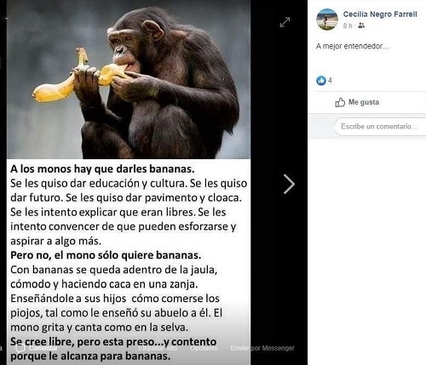The width and height of the screenshot is (426, 365).
Task: Click the speech bubble icon over the photo
Action: pyautogui.click(x=20, y=348)
